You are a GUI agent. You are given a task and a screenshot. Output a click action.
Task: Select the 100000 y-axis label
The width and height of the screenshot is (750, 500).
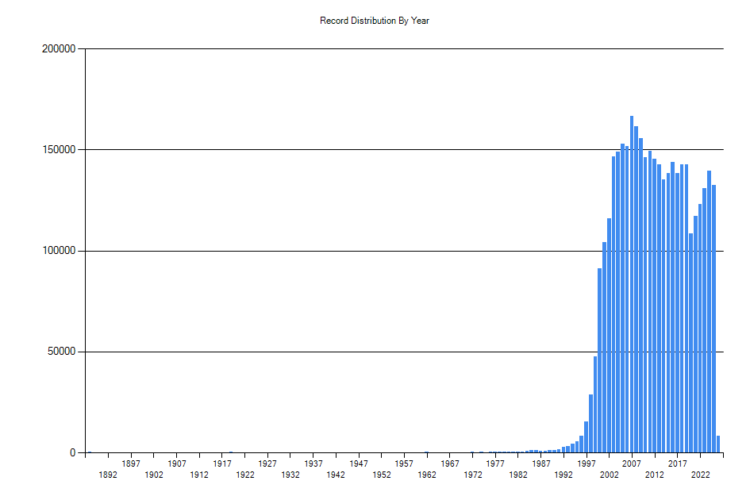tap(58, 251)
